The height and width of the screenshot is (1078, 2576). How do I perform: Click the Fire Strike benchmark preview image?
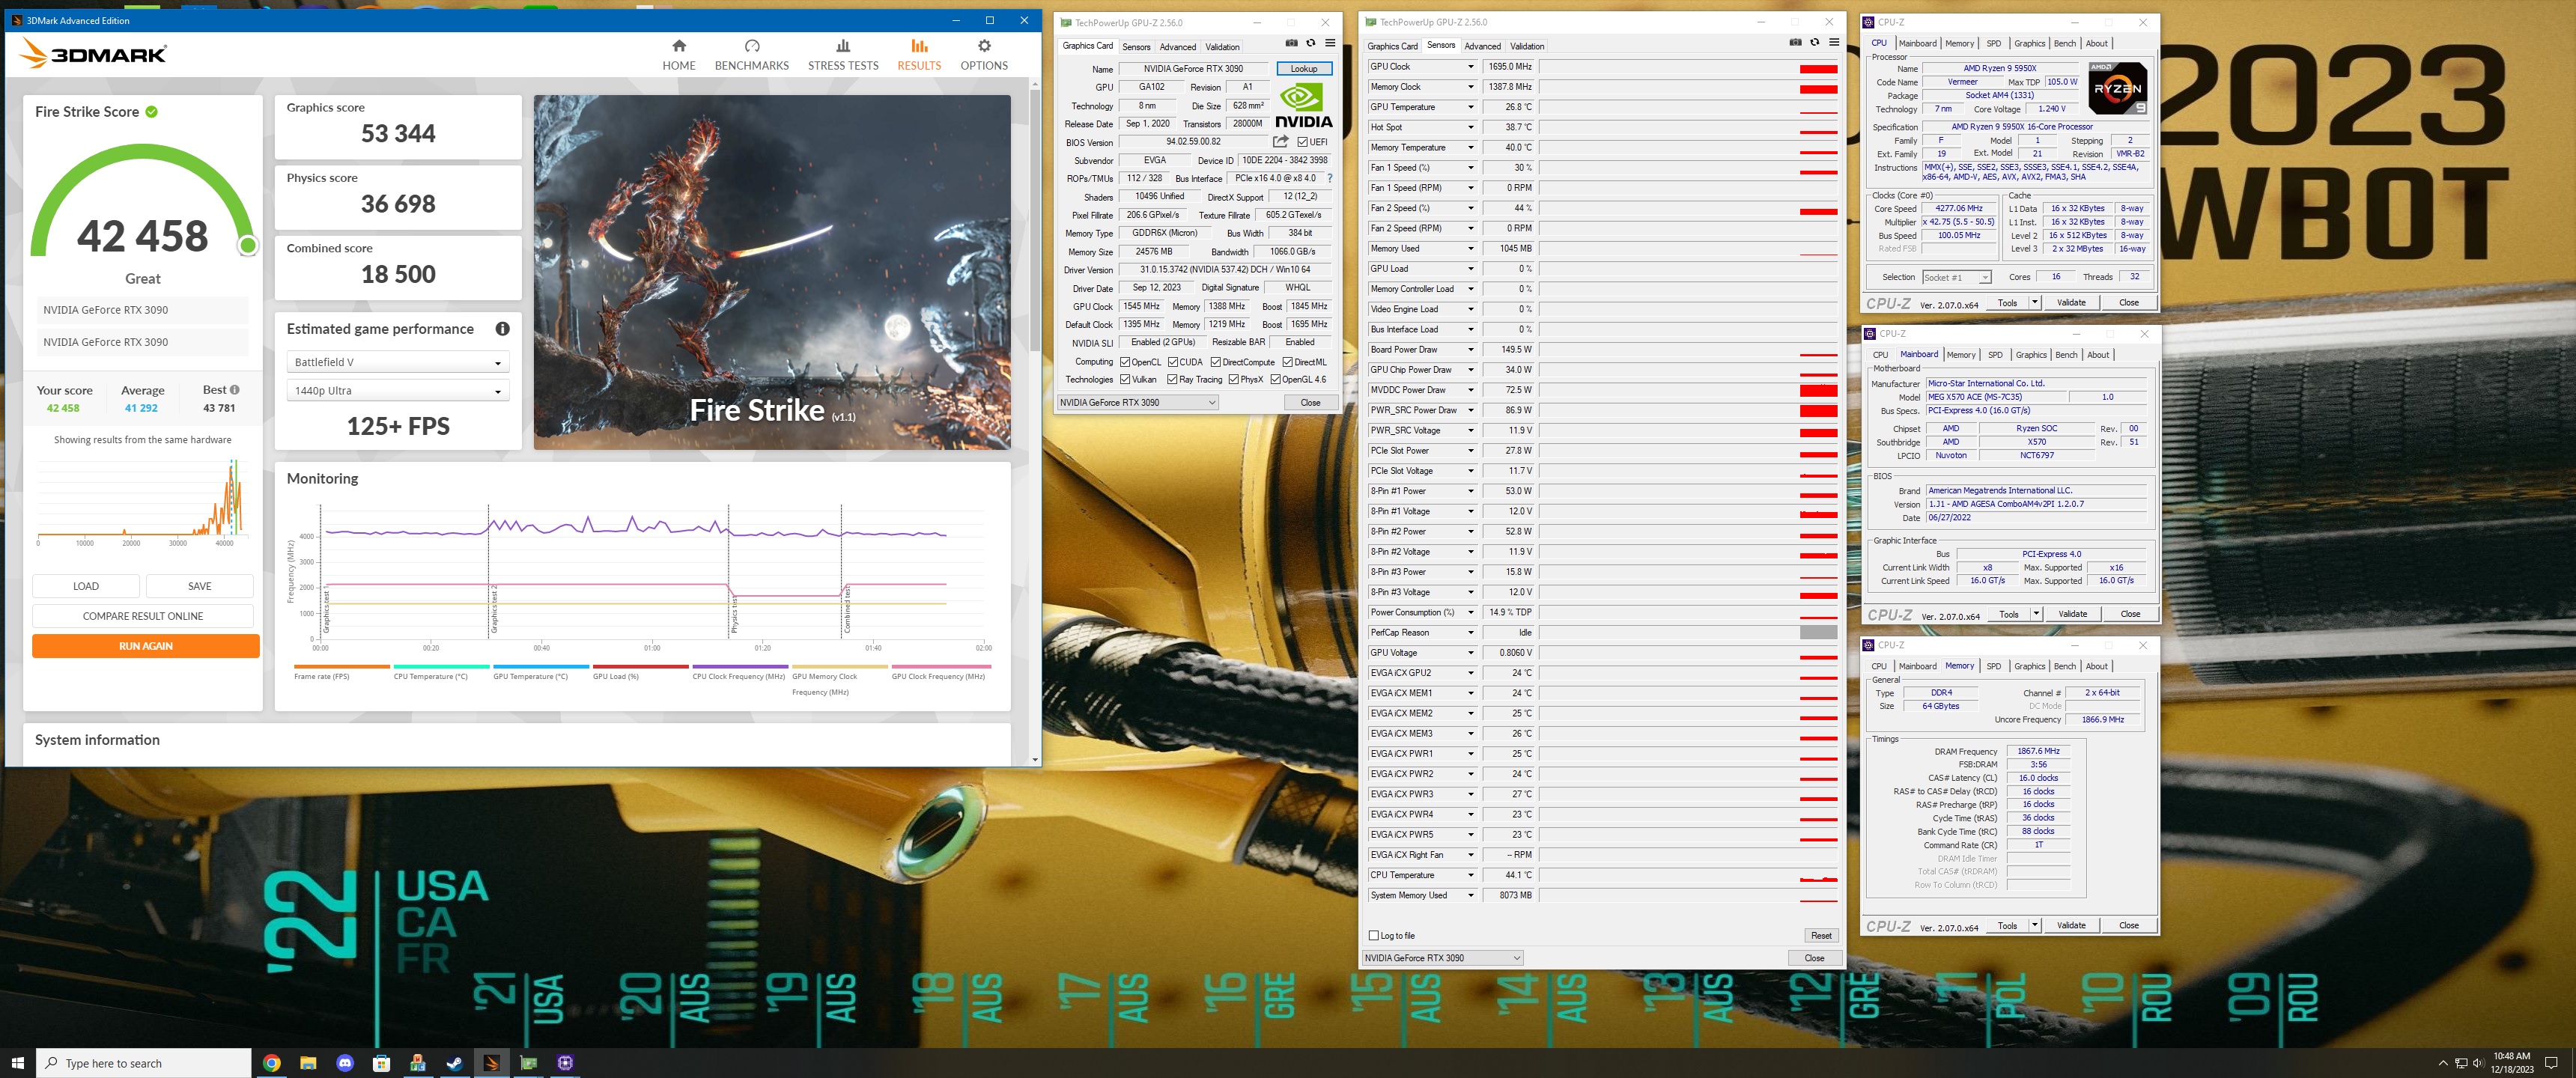[x=772, y=272]
